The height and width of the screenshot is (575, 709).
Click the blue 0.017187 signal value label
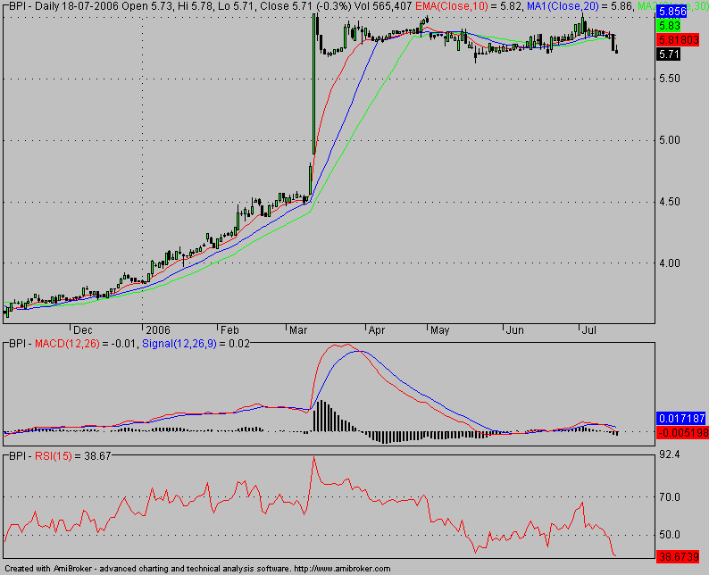tap(681, 418)
